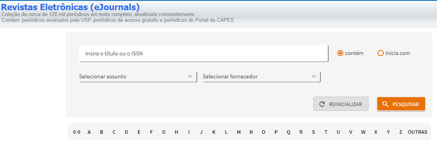Pick the letter R in the alphabet bar

point(301,132)
